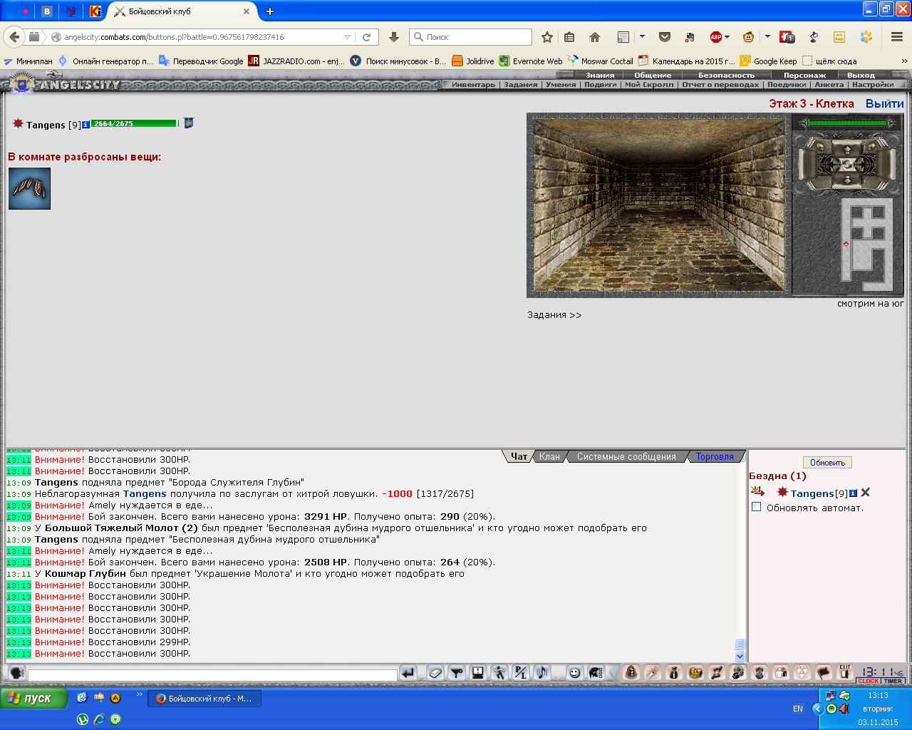
Task: Pick up the item thumbnail lying in room
Action: (x=29, y=188)
